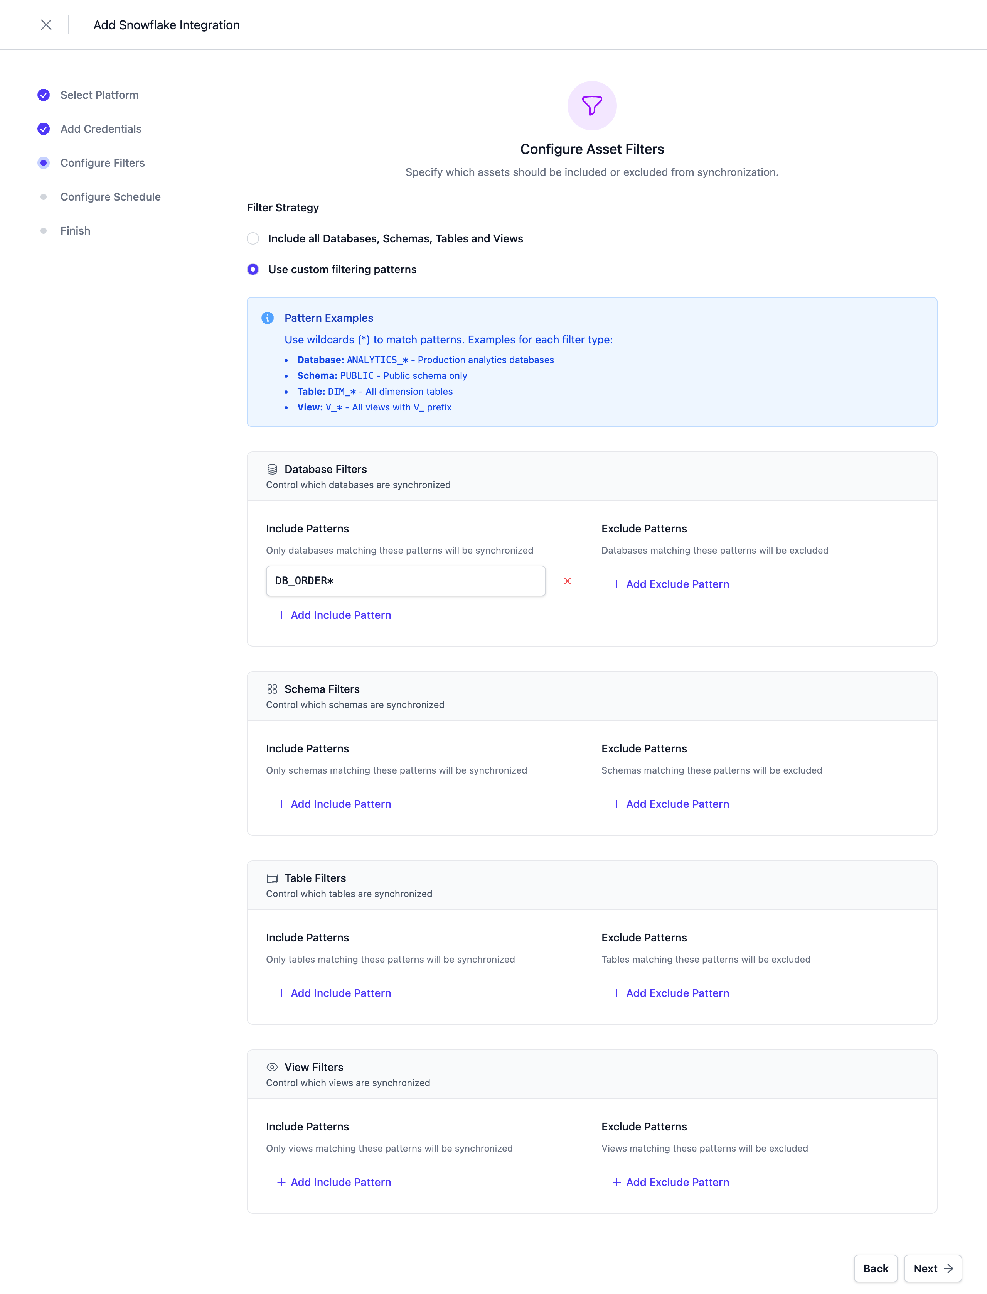987x1294 pixels.
Task: Close the Add Snowflake Integration dialog
Action: click(x=46, y=25)
